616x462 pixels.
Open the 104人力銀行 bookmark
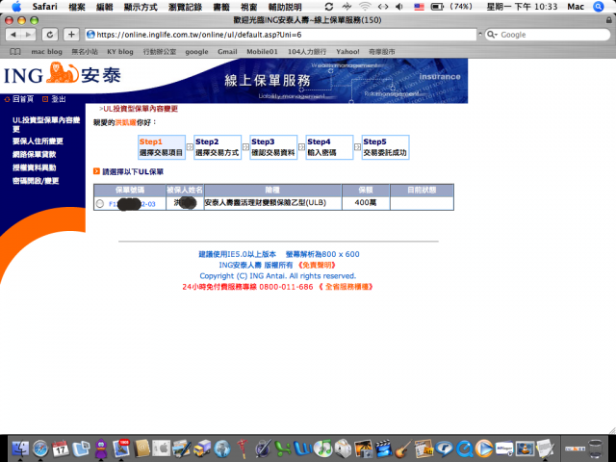[x=307, y=51]
